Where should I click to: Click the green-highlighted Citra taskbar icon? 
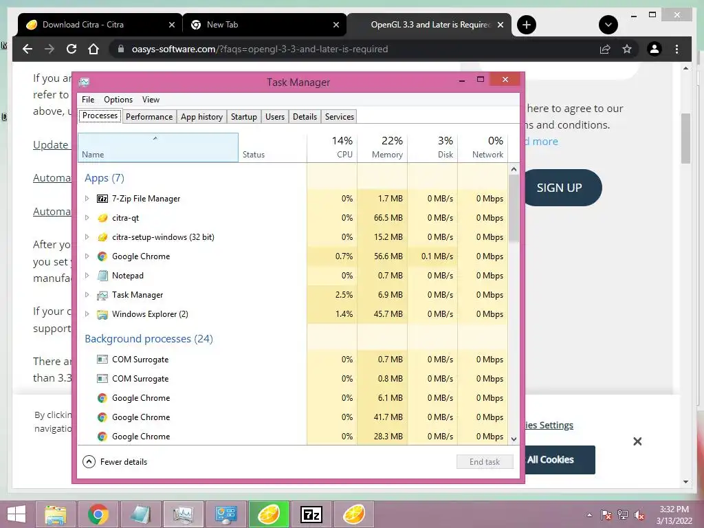269,514
